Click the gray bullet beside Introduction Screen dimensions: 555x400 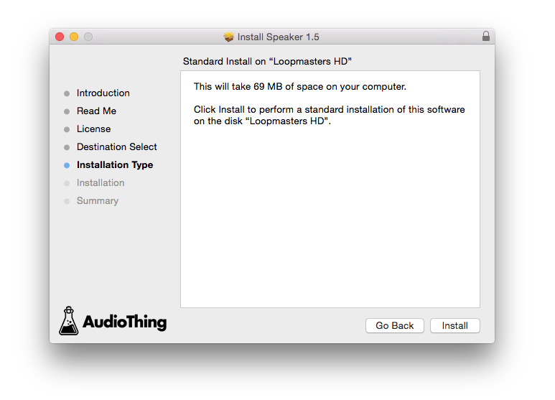[67, 93]
